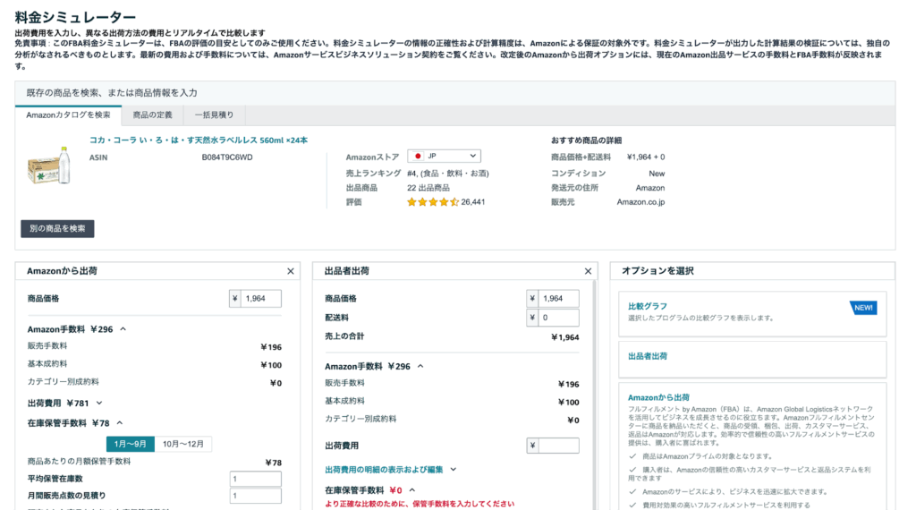Switch to 一括見積り tab
This screenshot has width=916, height=510.
(x=215, y=115)
